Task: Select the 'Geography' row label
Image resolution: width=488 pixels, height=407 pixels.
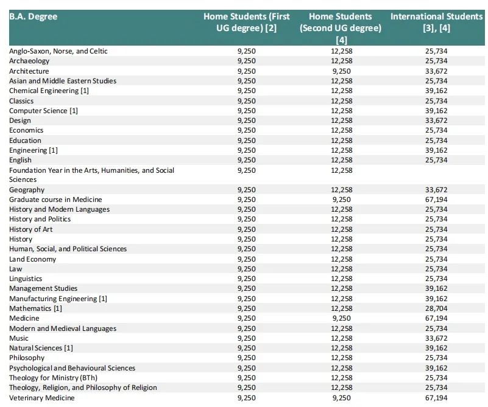Action: pyautogui.click(x=27, y=190)
